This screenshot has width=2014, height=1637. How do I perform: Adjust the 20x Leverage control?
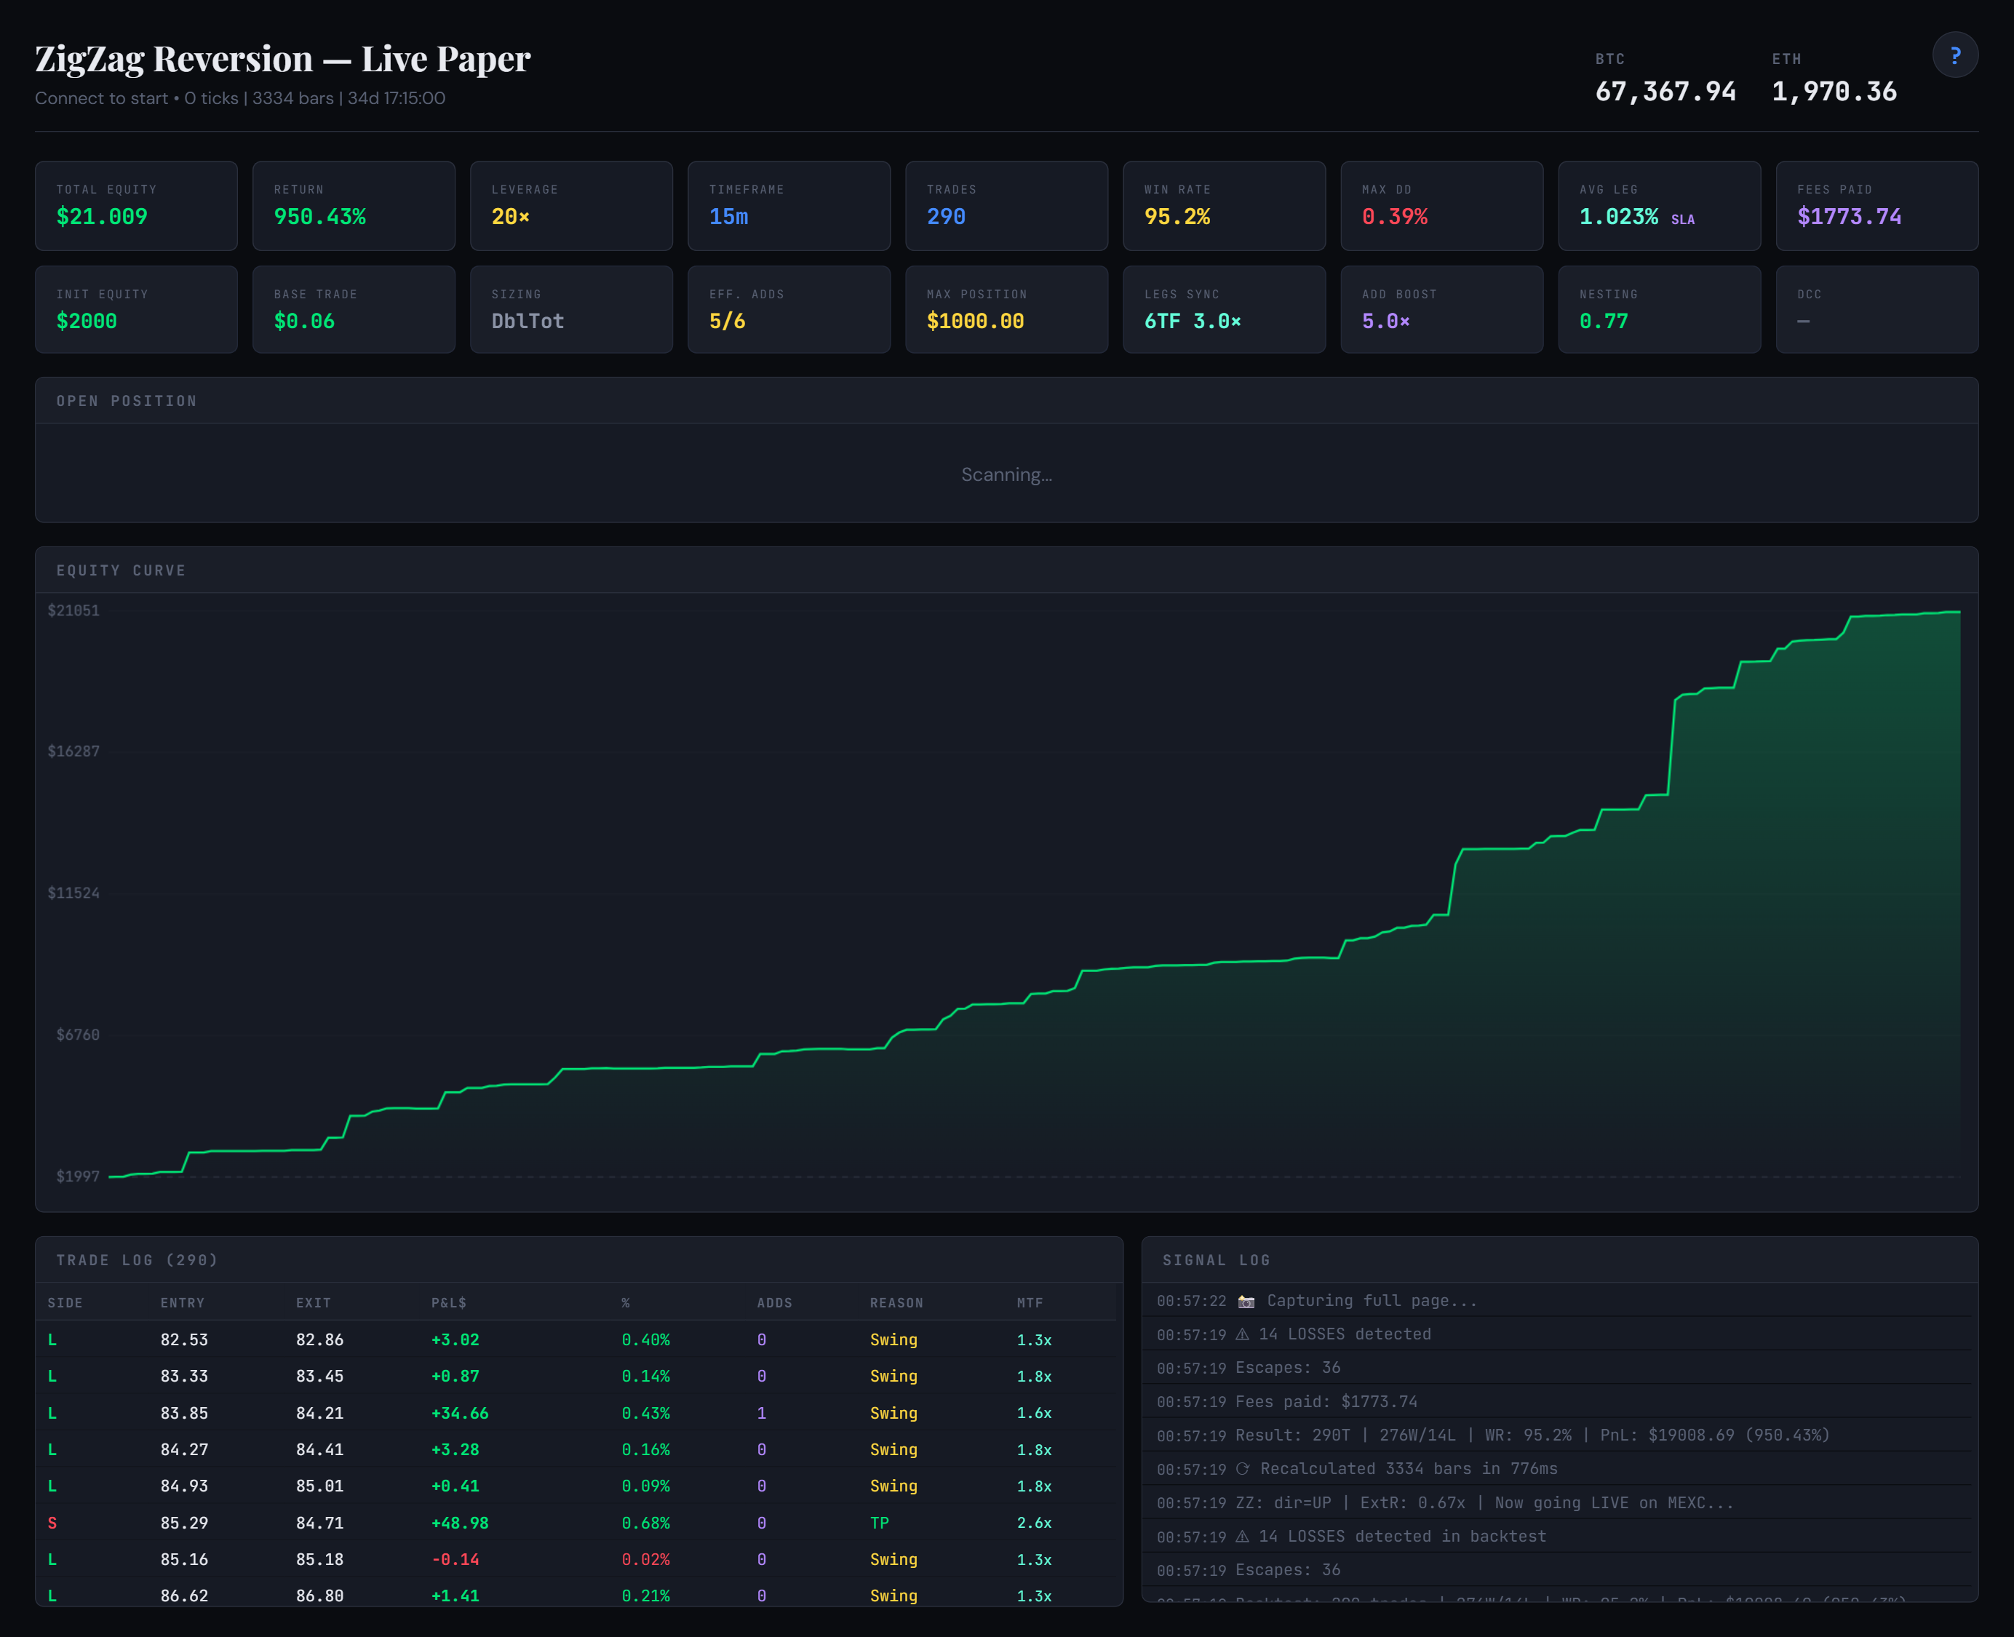pyautogui.click(x=571, y=206)
